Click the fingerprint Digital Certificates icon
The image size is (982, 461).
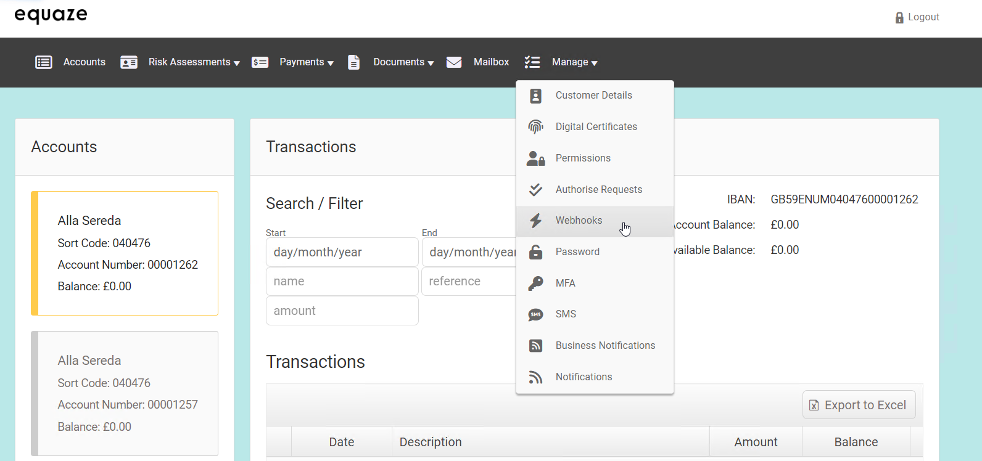click(x=535, y=127)
